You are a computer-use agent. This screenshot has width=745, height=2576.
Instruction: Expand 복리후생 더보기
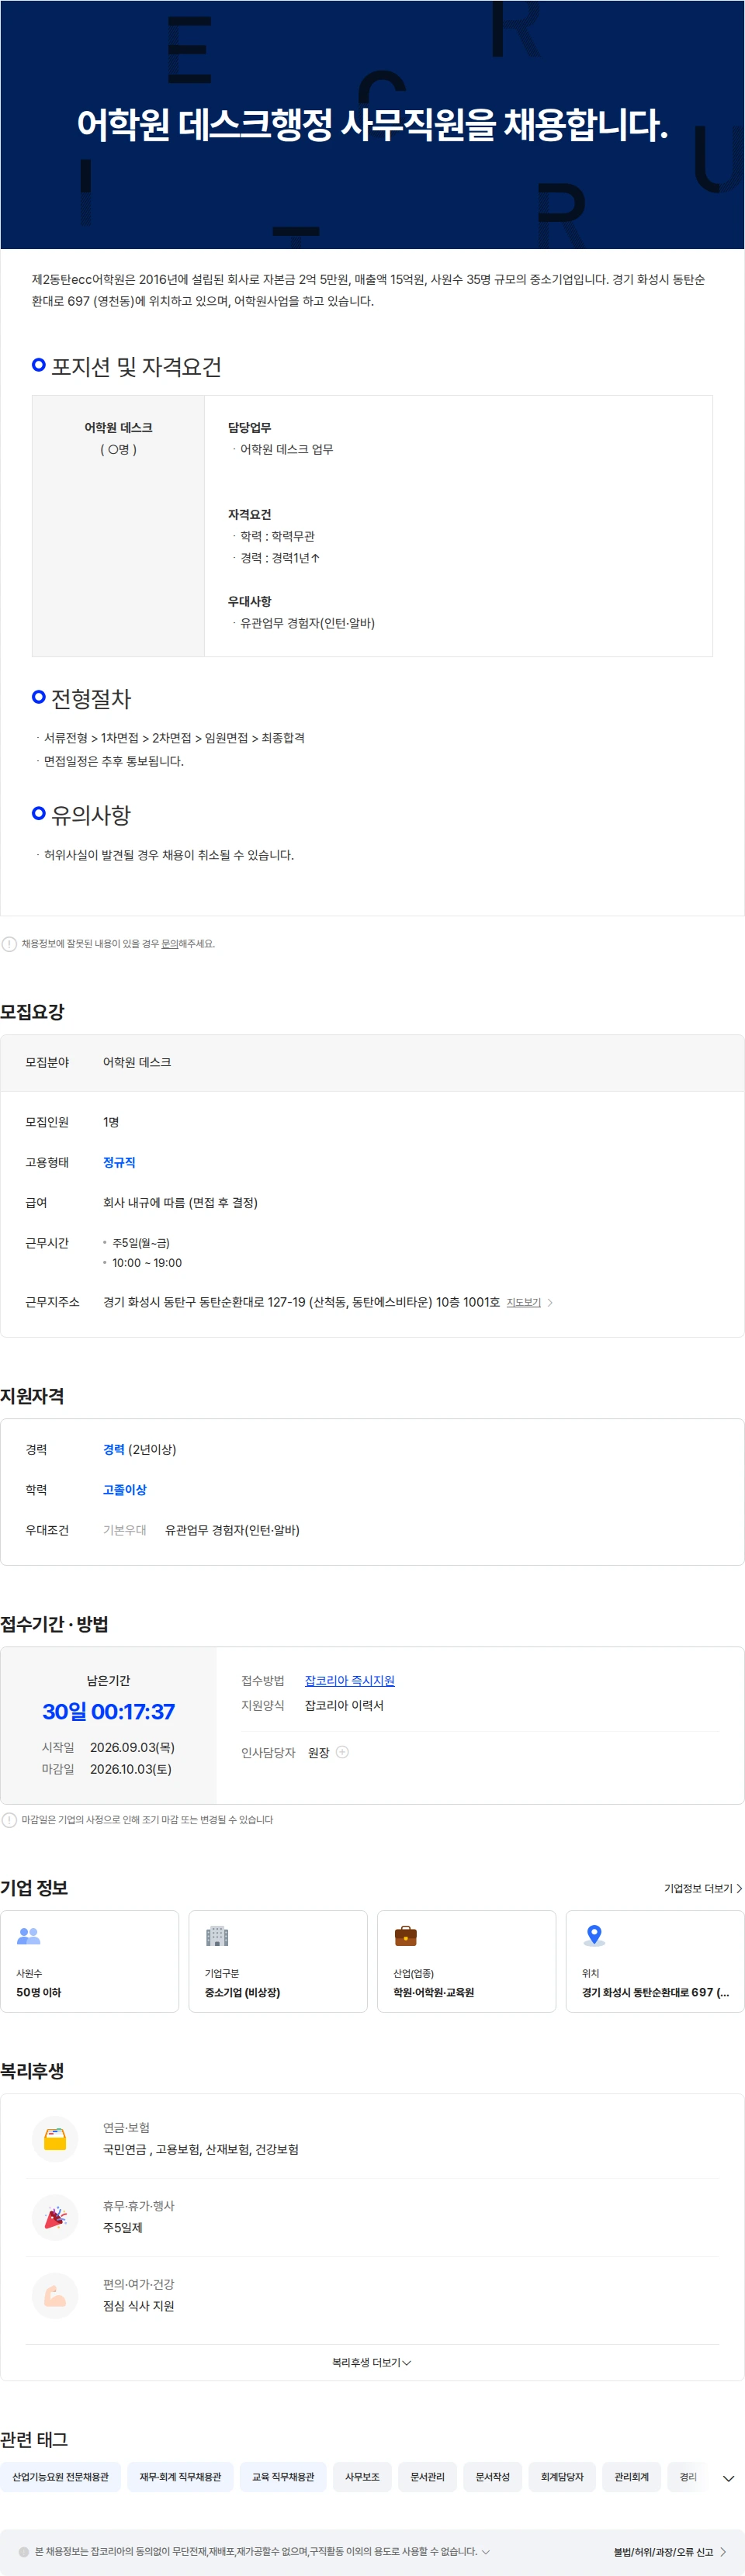tap(372, 2362)
